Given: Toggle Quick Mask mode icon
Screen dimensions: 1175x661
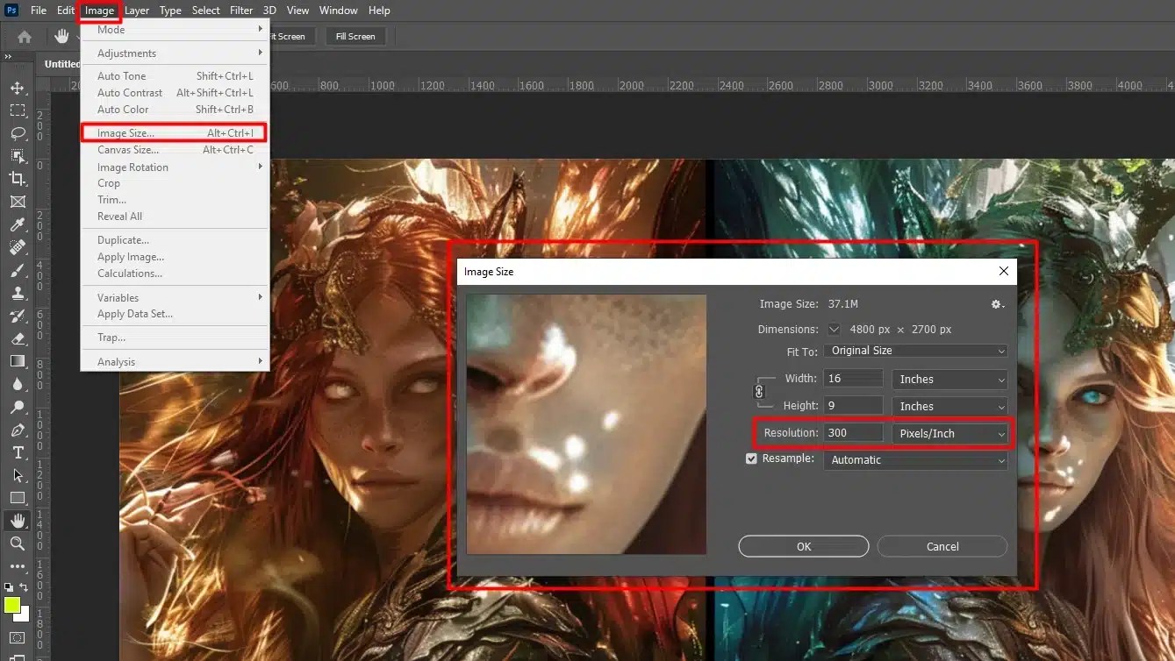Looking at the screenshot, I should pos(17,637).
